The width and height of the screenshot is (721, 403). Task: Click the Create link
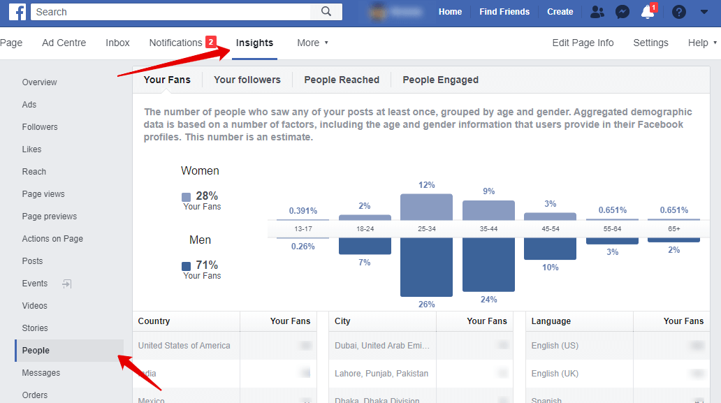560,12
